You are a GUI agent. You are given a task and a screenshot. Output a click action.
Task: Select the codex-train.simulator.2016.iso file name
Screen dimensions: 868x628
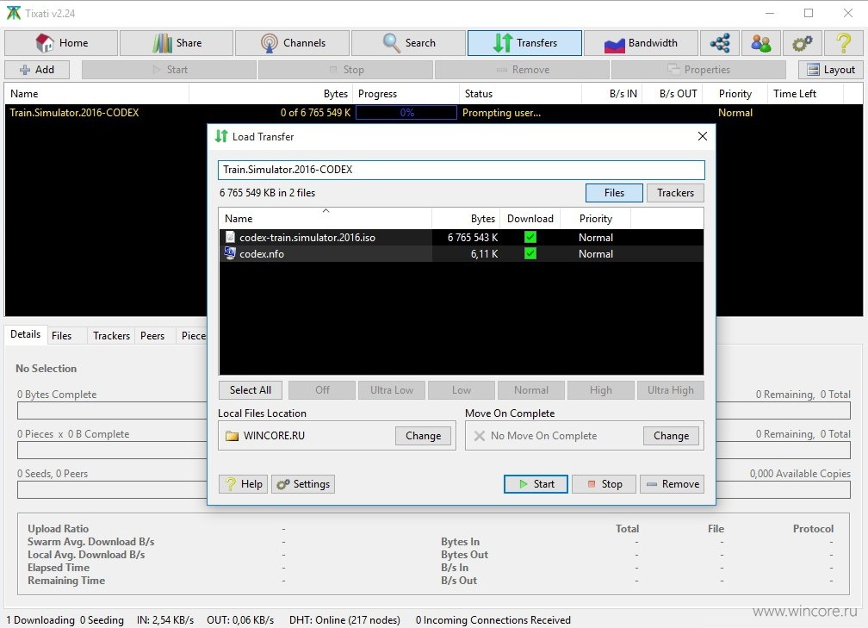[307, 237]
